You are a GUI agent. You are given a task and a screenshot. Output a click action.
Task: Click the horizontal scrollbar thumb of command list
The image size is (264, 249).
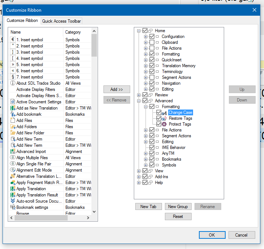(x=41, y=218)
